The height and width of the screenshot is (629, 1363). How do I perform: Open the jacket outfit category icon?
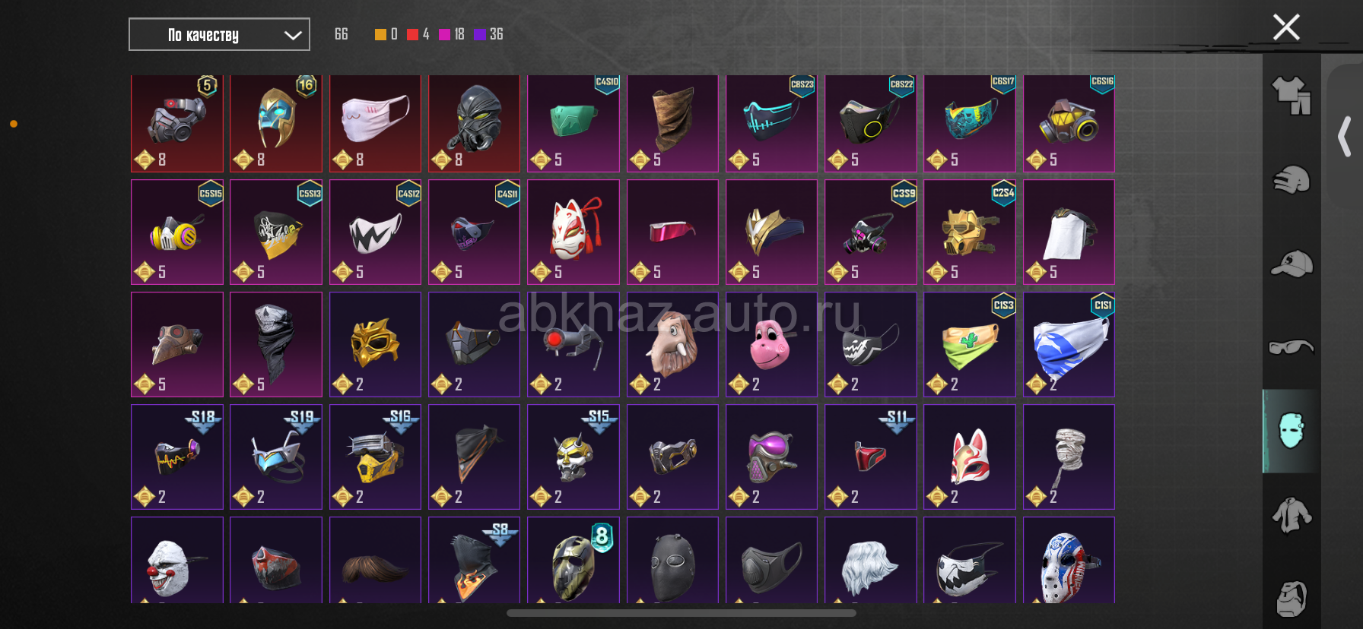click(x=1292, y=515)
